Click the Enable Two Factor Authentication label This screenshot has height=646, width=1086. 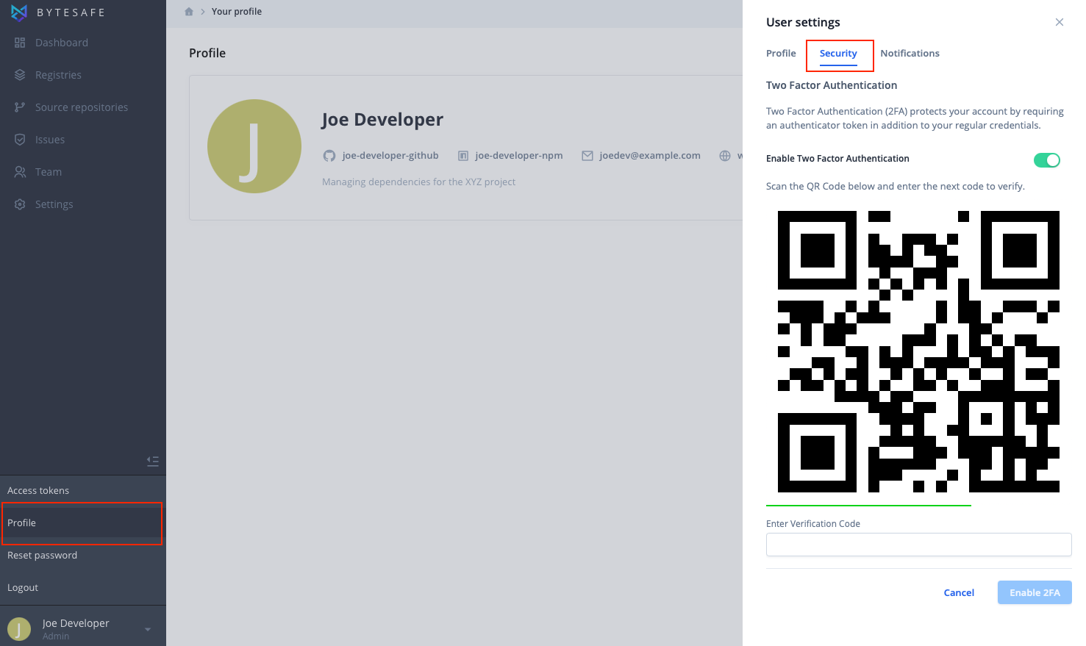(x=837, y=159)
